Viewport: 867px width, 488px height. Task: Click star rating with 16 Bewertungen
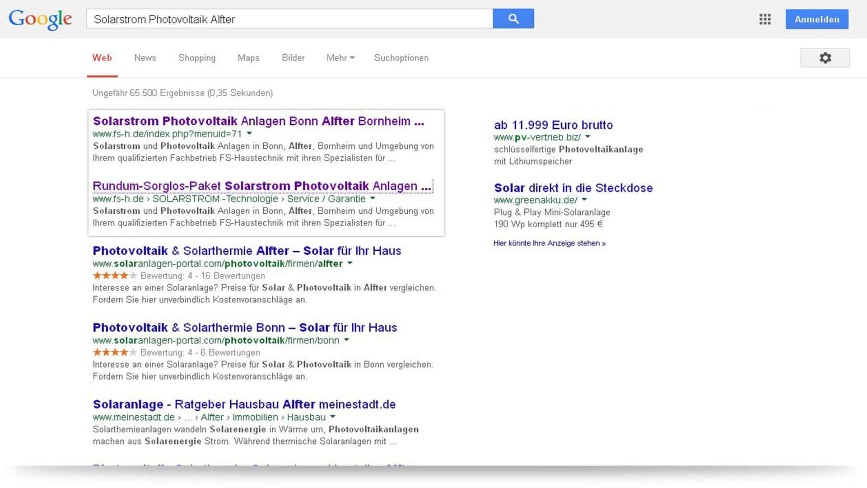click(115, 275)
